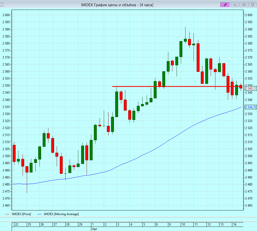Click the pink chain link icon
Screen dimensions: 257x231
point(225,5)
